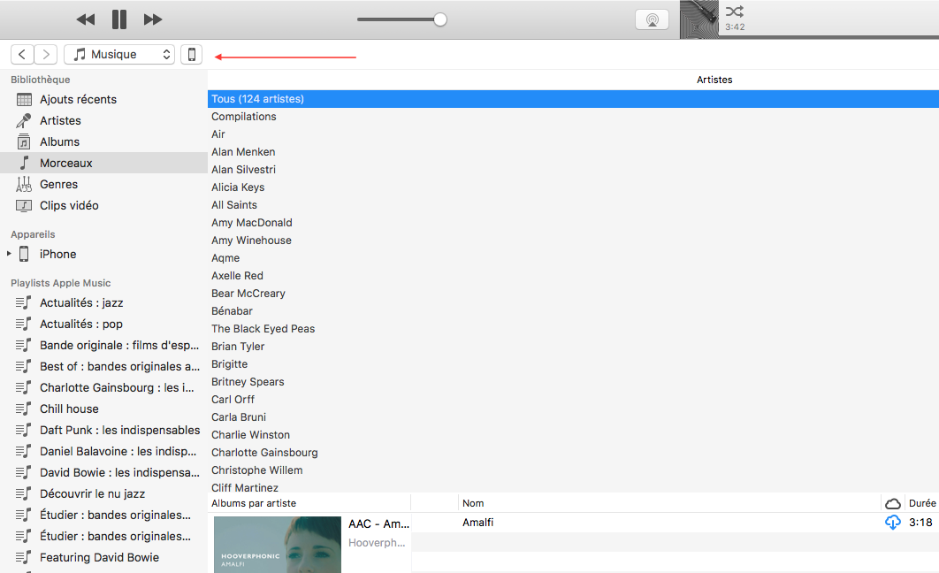Viewport: 939px width, 573px height.
Task: Select Tous (124 artistes) row
Action: pos(573,99)
